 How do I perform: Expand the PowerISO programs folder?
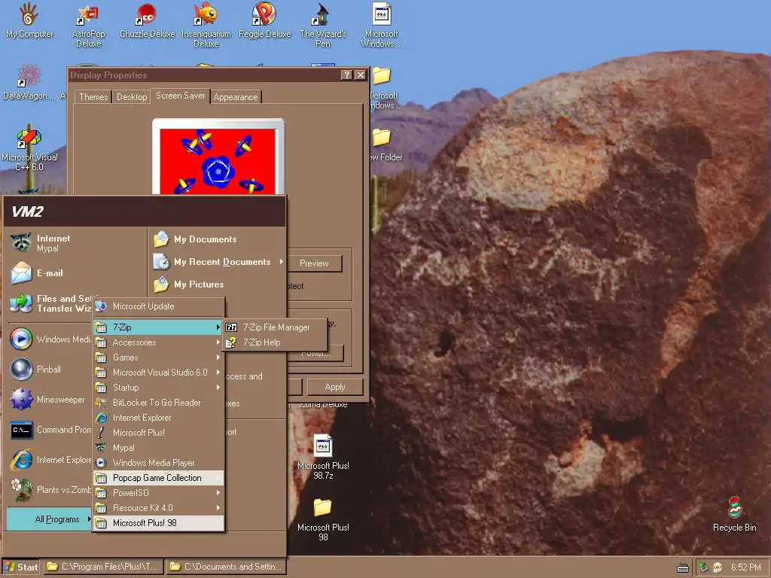pyautogui.click(x=158, y=493)
